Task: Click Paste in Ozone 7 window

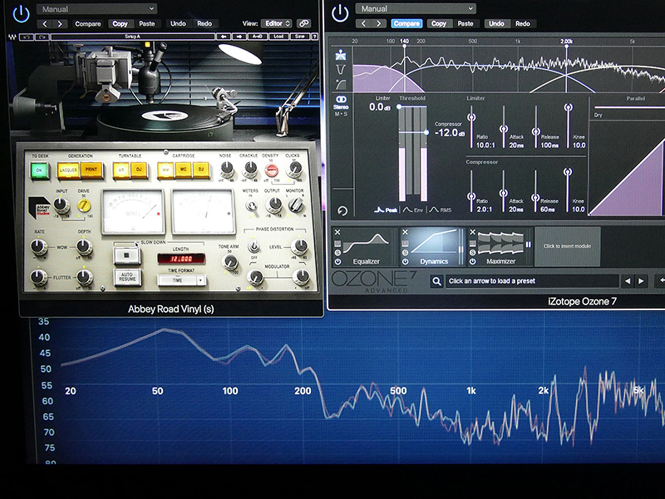Action: [465, 24]
